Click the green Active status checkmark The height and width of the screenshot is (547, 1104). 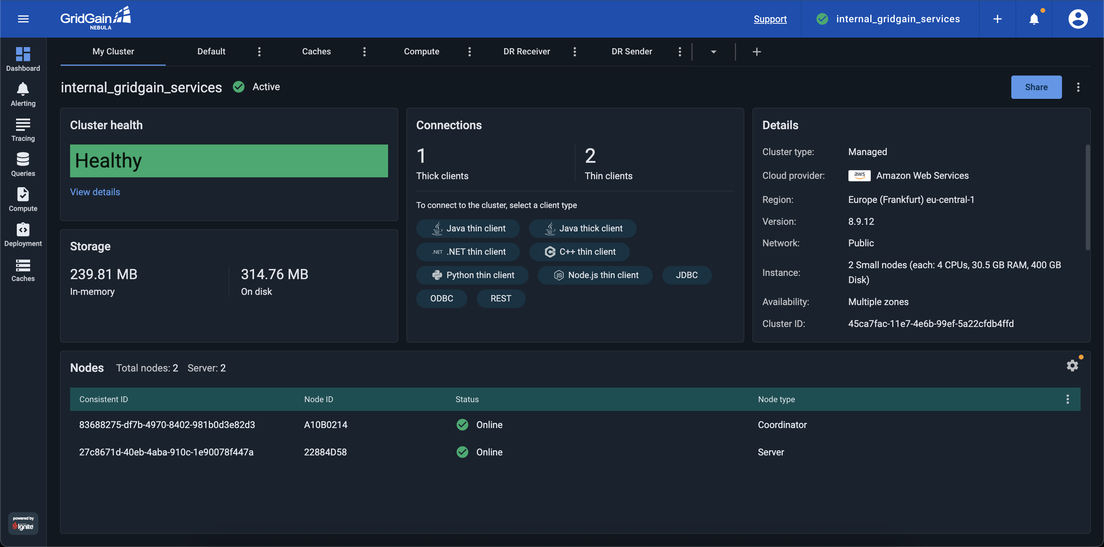pos(239,86)
